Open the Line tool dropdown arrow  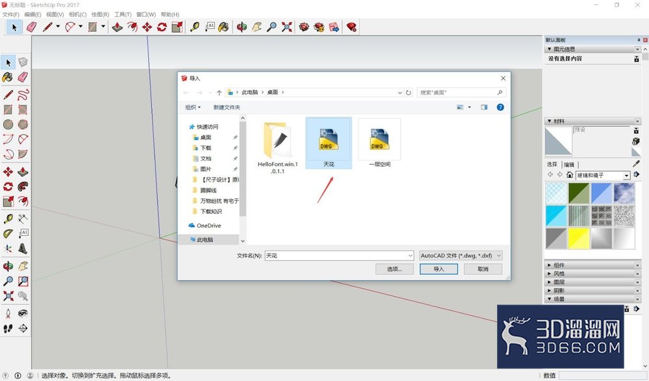[58, 27]
